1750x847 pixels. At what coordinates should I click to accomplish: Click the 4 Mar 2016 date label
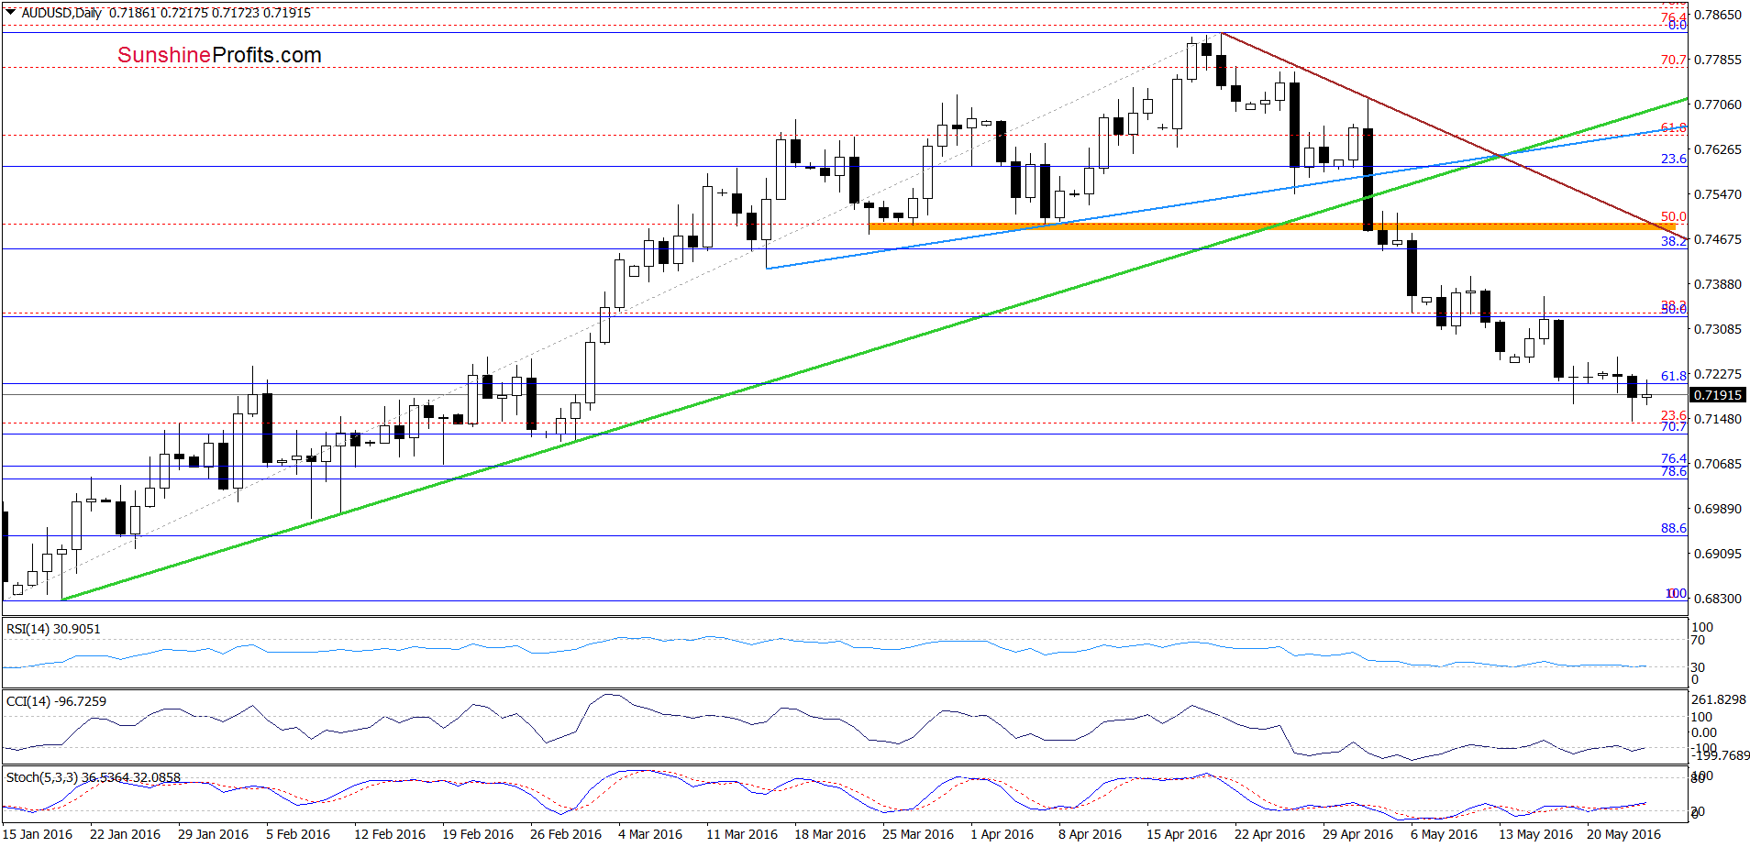tap(650, 834)
